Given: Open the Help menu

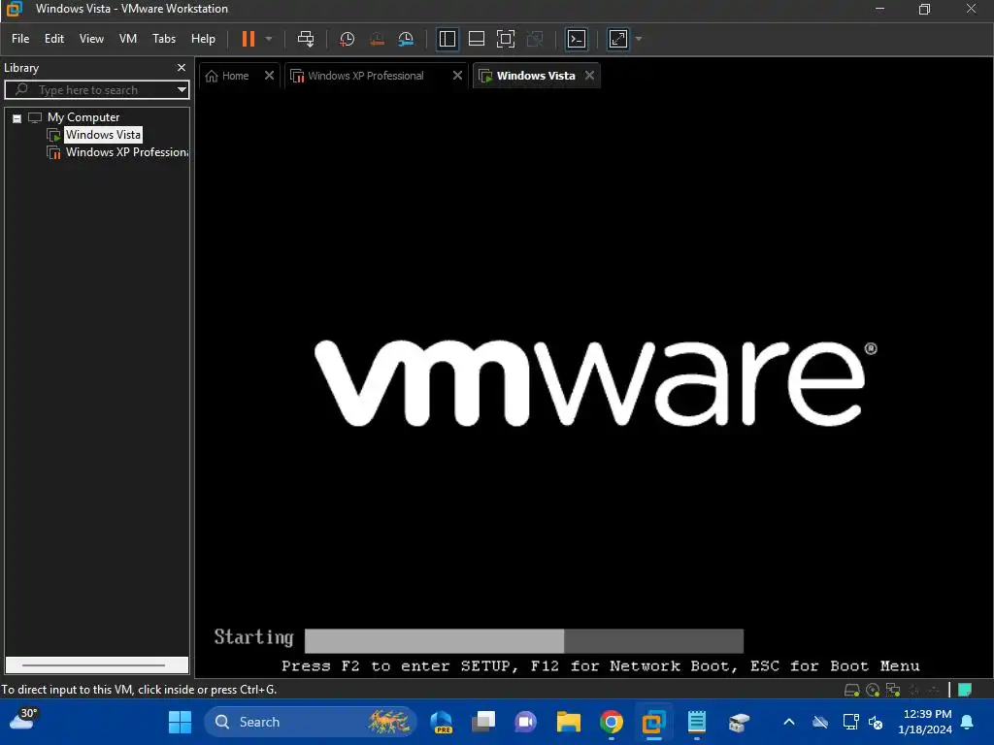Looking at the screenshot, I should tap(203, 39).
